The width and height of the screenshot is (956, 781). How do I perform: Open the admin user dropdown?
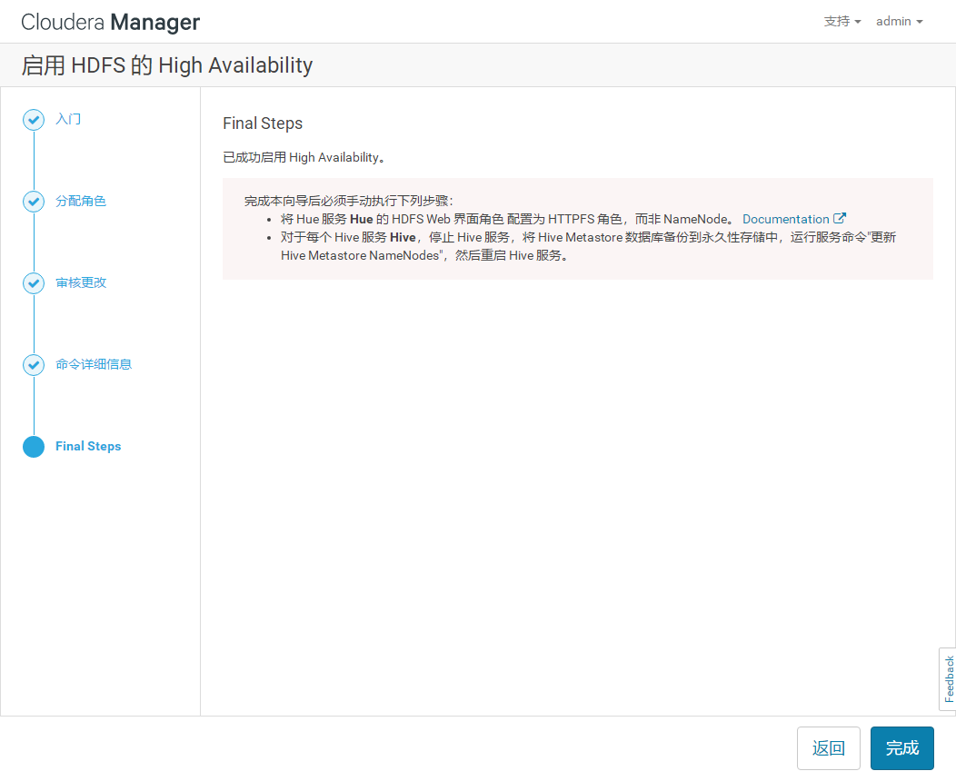coord(900,21)
